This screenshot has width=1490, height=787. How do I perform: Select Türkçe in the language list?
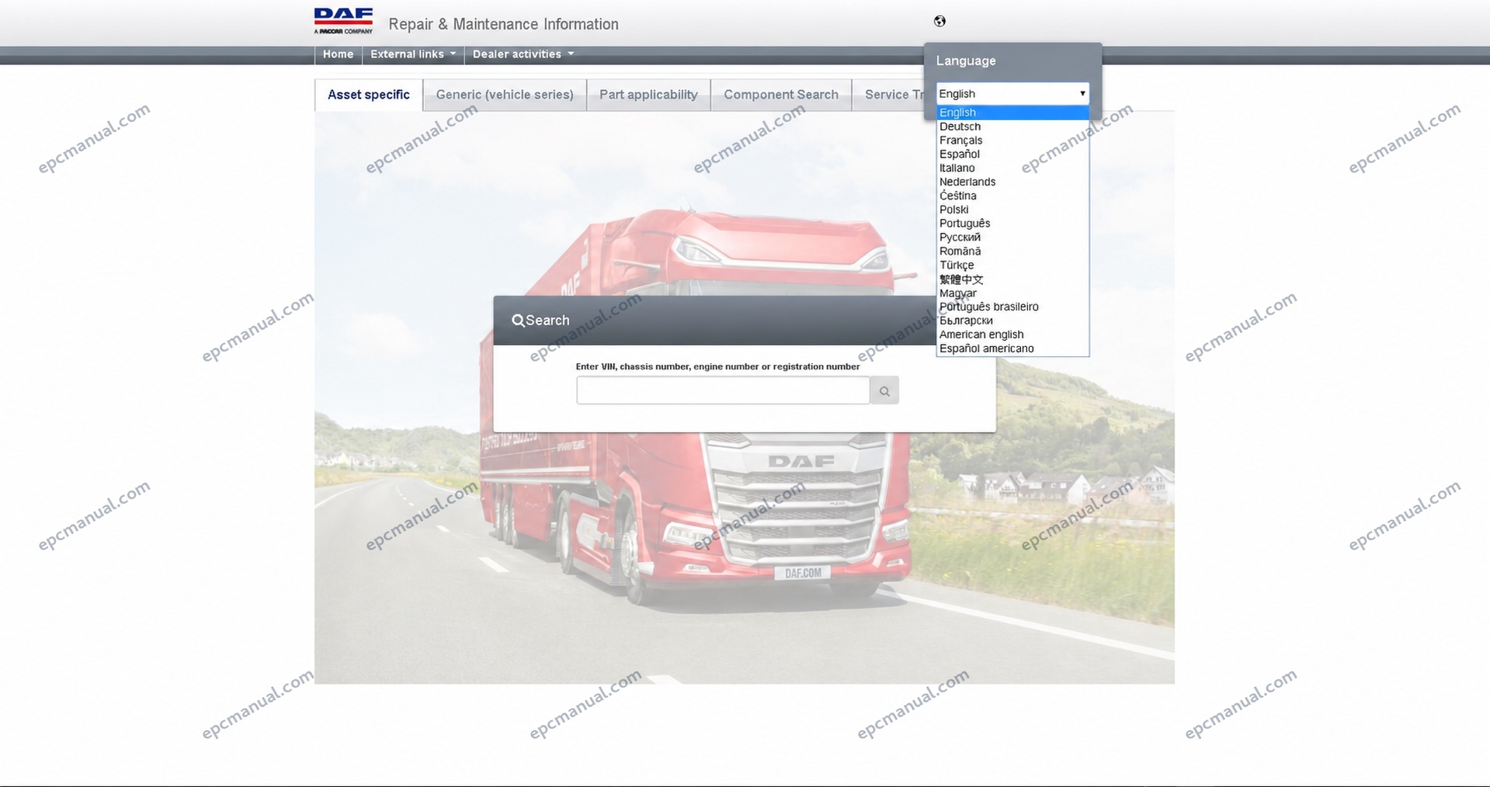click(1012, 265)
